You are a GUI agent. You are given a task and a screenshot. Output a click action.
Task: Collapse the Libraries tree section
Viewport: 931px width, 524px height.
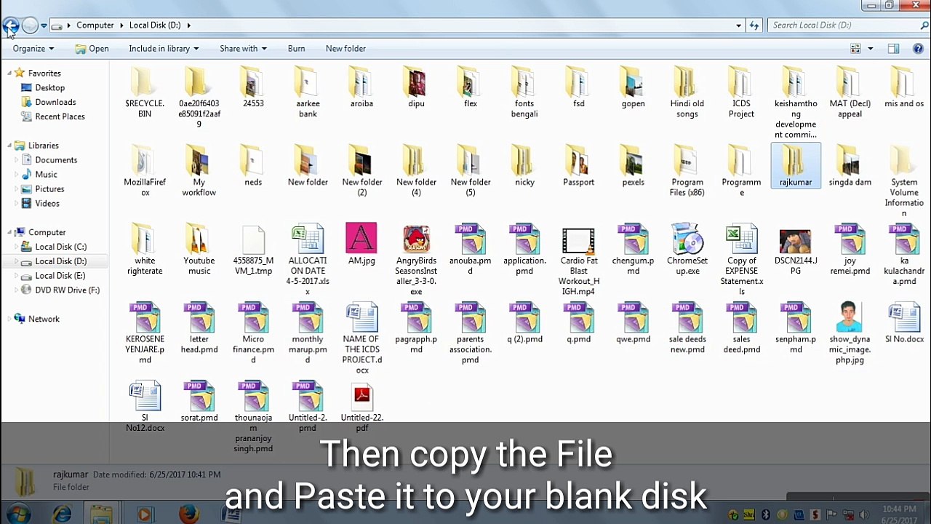pyautogui.click(x=9, y=146)
